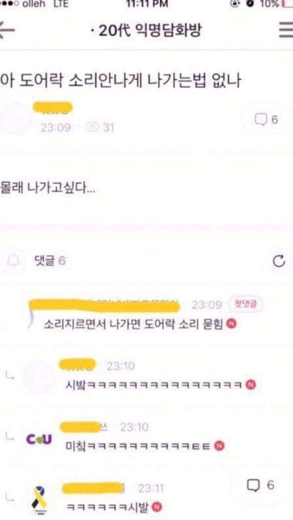The width and height of the screenshot is (293, 520).
Task: Open the CU logo profile avatar
Action: pos(39,439)
